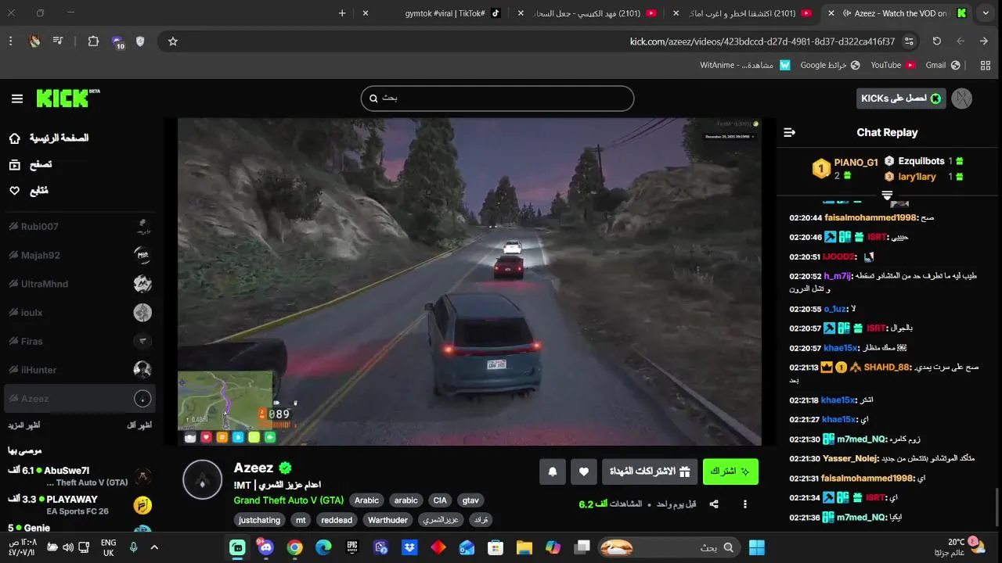
Task: Click the lowercase arabic tag
Action: 405,500
